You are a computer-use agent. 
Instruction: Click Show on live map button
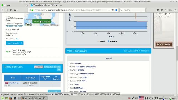click(41, 21)
